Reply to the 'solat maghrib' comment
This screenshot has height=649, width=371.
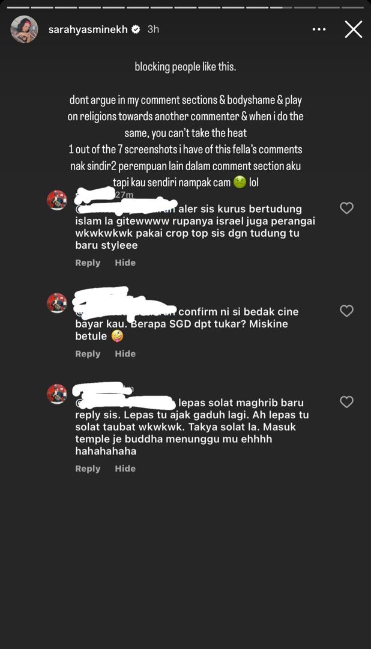tap(88, 469)
